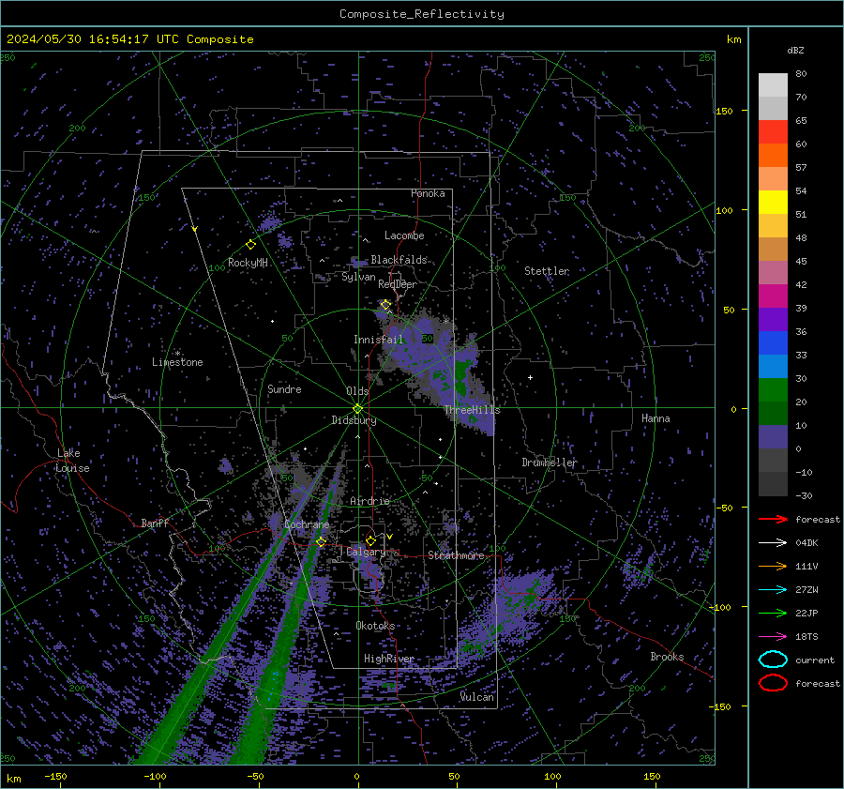Click the white 04DK arrow legend icon

click(773, 543)
